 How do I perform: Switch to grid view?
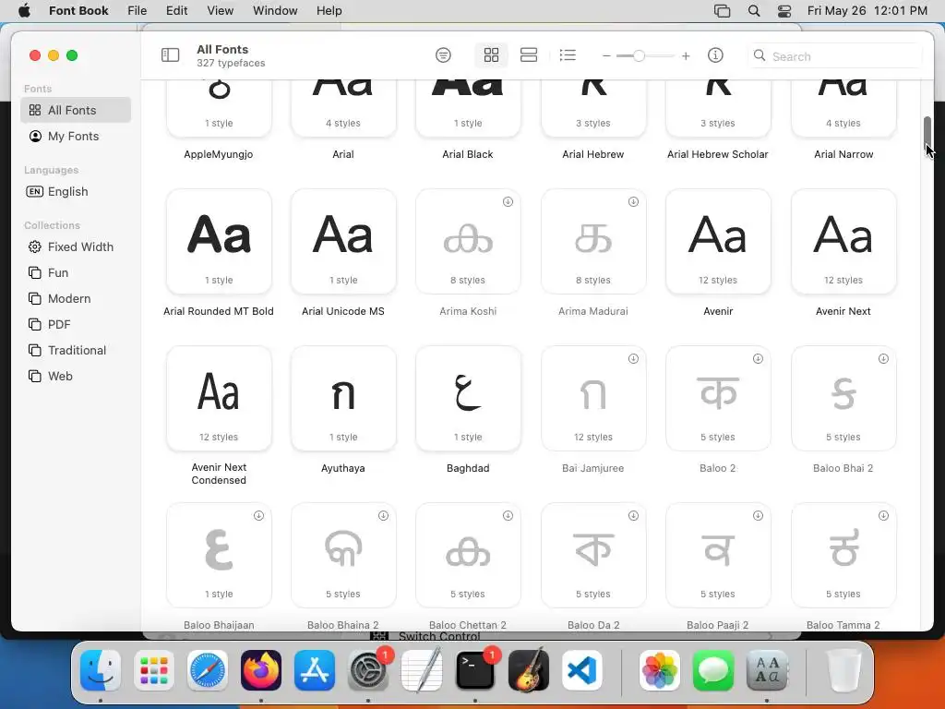point(491,55)
